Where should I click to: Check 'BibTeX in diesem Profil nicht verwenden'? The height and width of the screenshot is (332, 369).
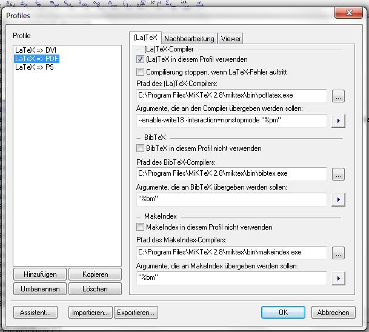[141, 148]
